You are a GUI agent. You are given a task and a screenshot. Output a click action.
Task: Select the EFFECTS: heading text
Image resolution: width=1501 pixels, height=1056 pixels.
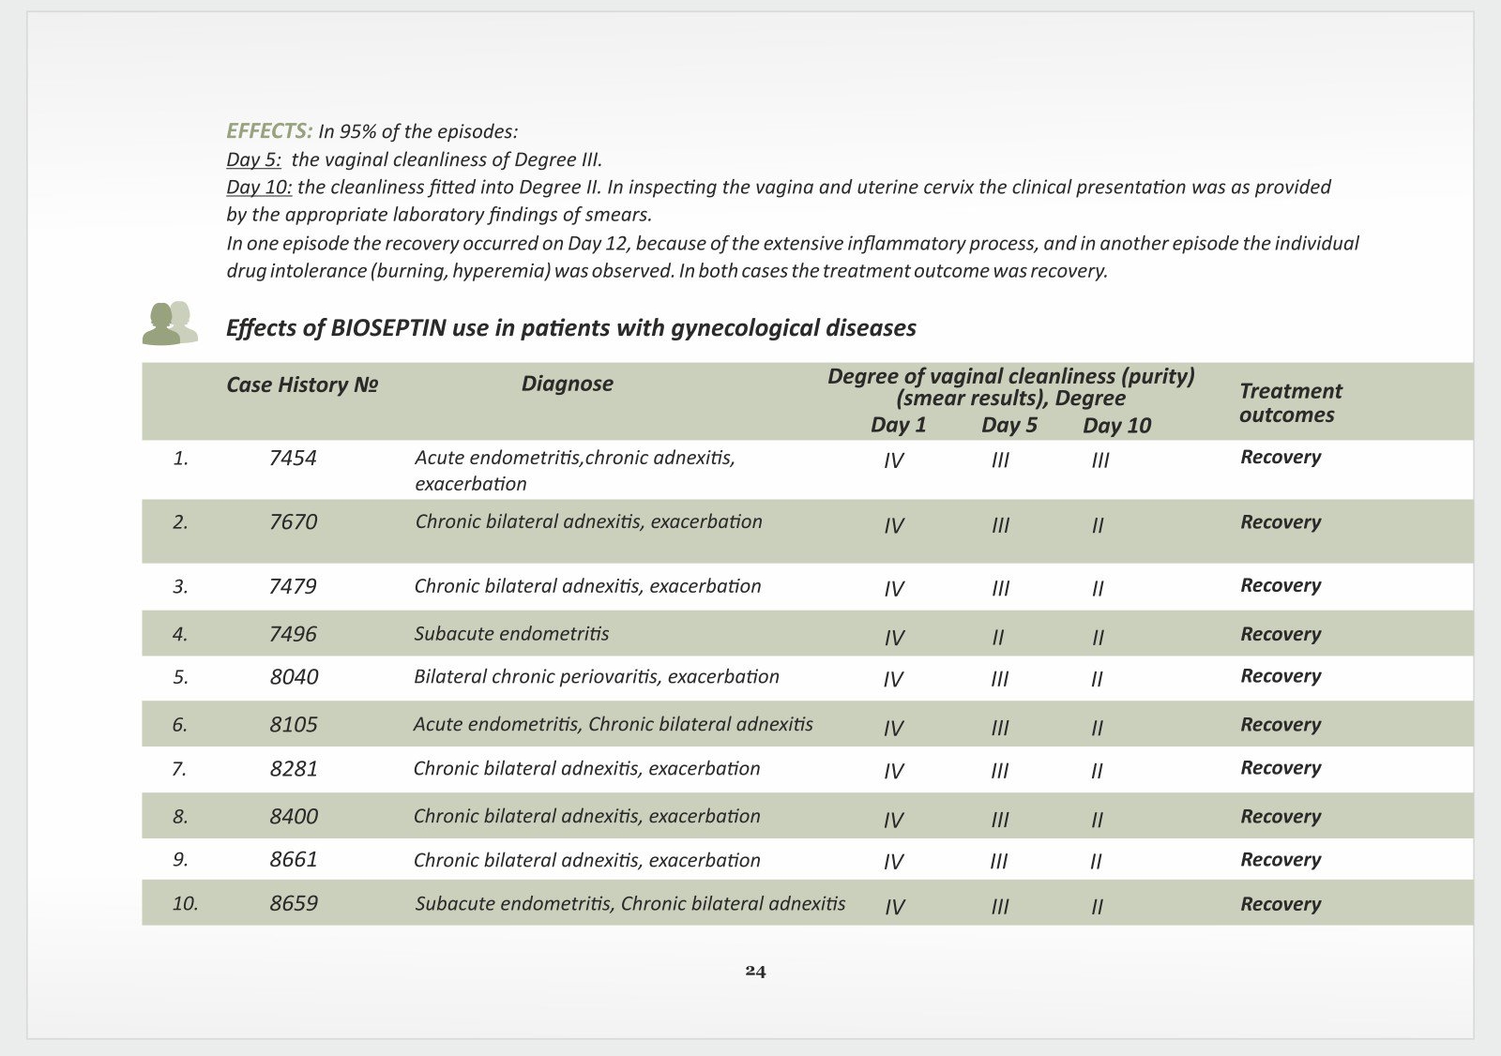[269, 130]
